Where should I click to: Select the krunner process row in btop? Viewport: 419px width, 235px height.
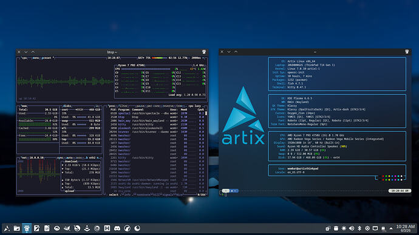156,131
